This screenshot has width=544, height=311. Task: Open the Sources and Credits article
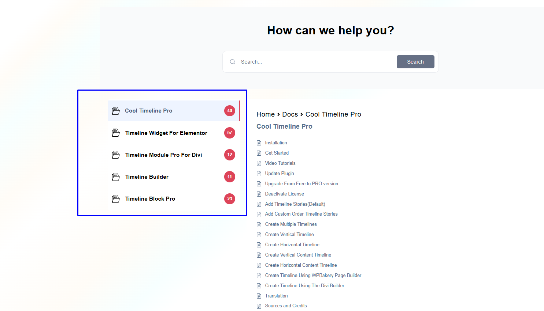[286, 306]
